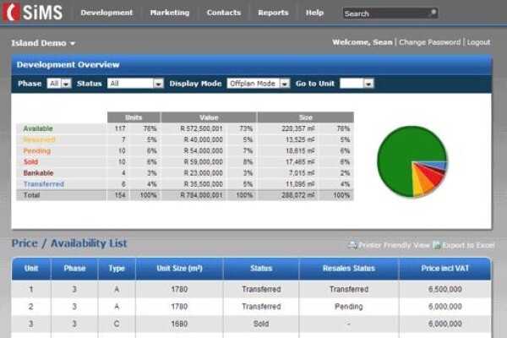Viewport: 507px width, 338px height.
Task: Click the search magnifier icon
Action: (x=433, y=13)
